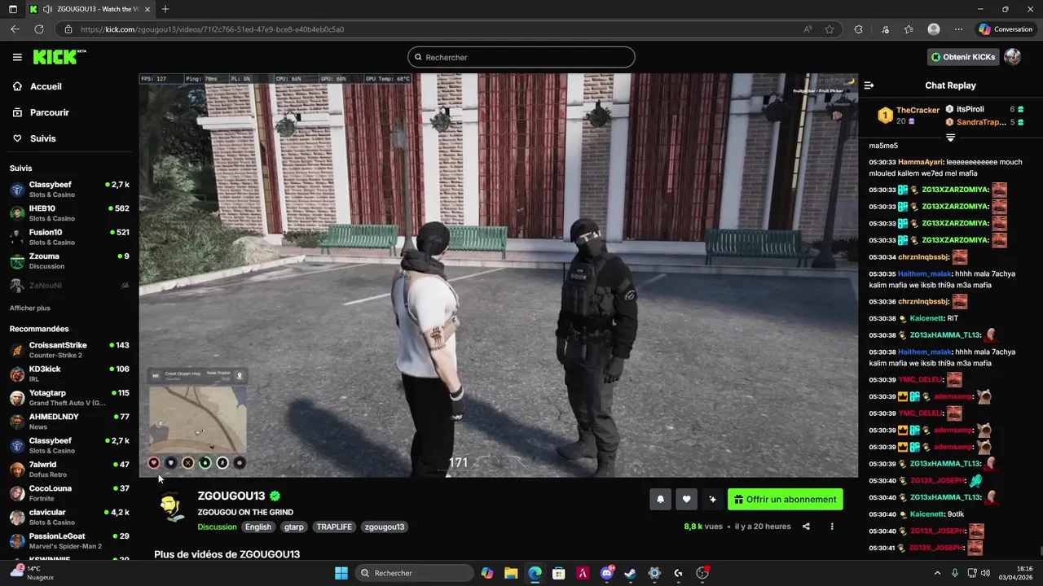
Task: Open Yotagtarp recommended channel
Action: point(69,397)
